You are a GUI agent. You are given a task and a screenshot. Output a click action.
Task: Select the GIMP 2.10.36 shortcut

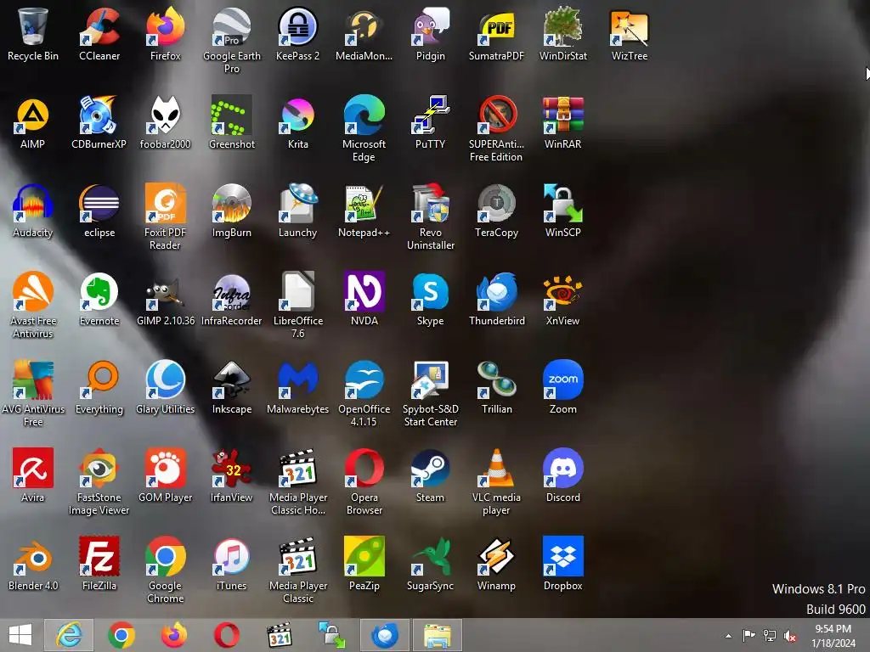tap(166, 299)
